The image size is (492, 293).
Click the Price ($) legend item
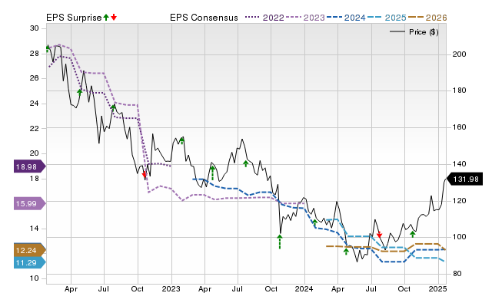(414, 32)
